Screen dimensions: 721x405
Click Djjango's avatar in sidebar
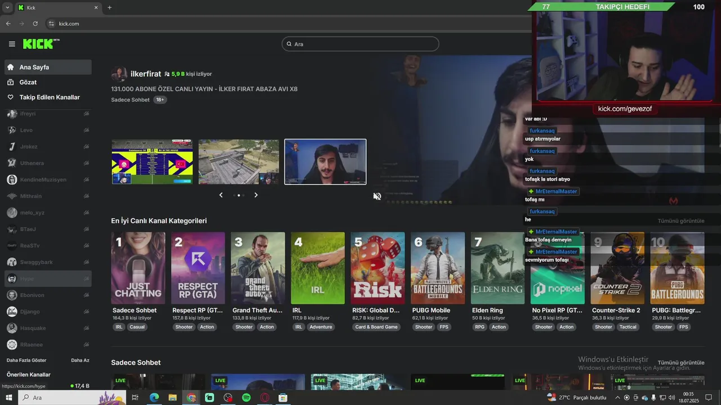pos(11,311)
